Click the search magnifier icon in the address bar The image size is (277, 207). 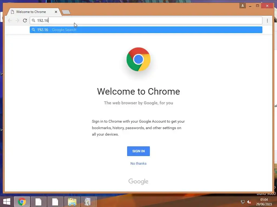[x=33, y=20]
